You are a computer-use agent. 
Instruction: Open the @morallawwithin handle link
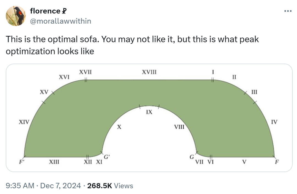tap(61, 21)
